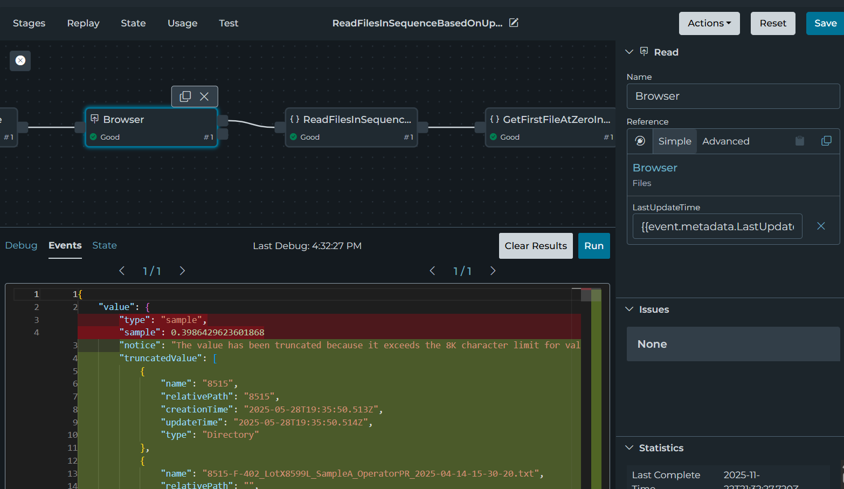The height and width of the screenshot is (489, 844).
Task: Collapse the Read section
Action: coord(629,52)
